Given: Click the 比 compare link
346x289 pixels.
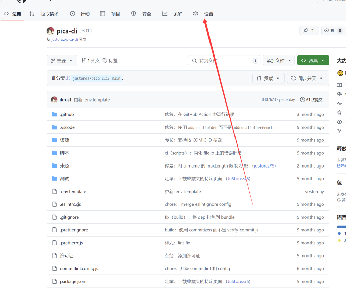Looking at the screenshot, I should [67, 78].
